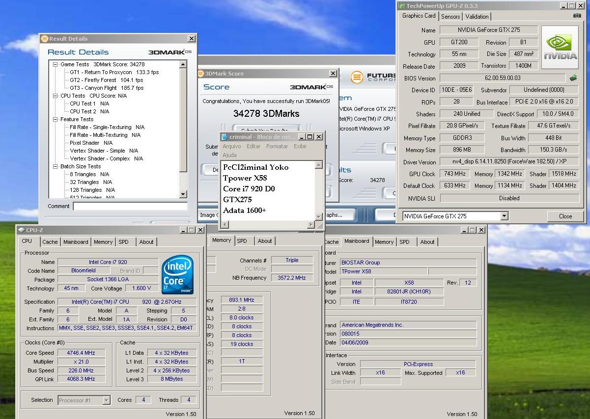The height and width of the screenshot is (419, 590).
Task: Click the Result Details scroll down arrow
Action: [183, 195]
